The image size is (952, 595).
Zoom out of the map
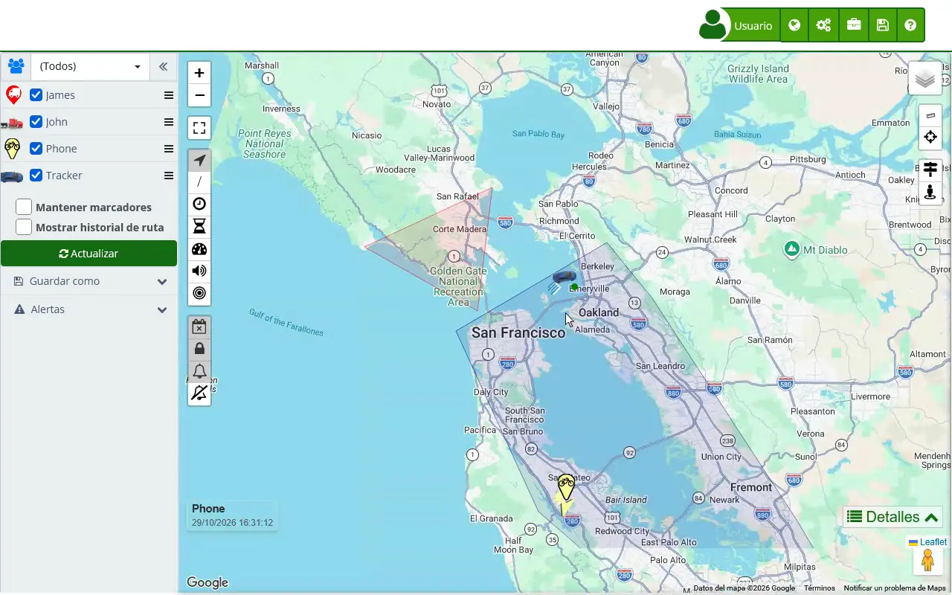199,95
